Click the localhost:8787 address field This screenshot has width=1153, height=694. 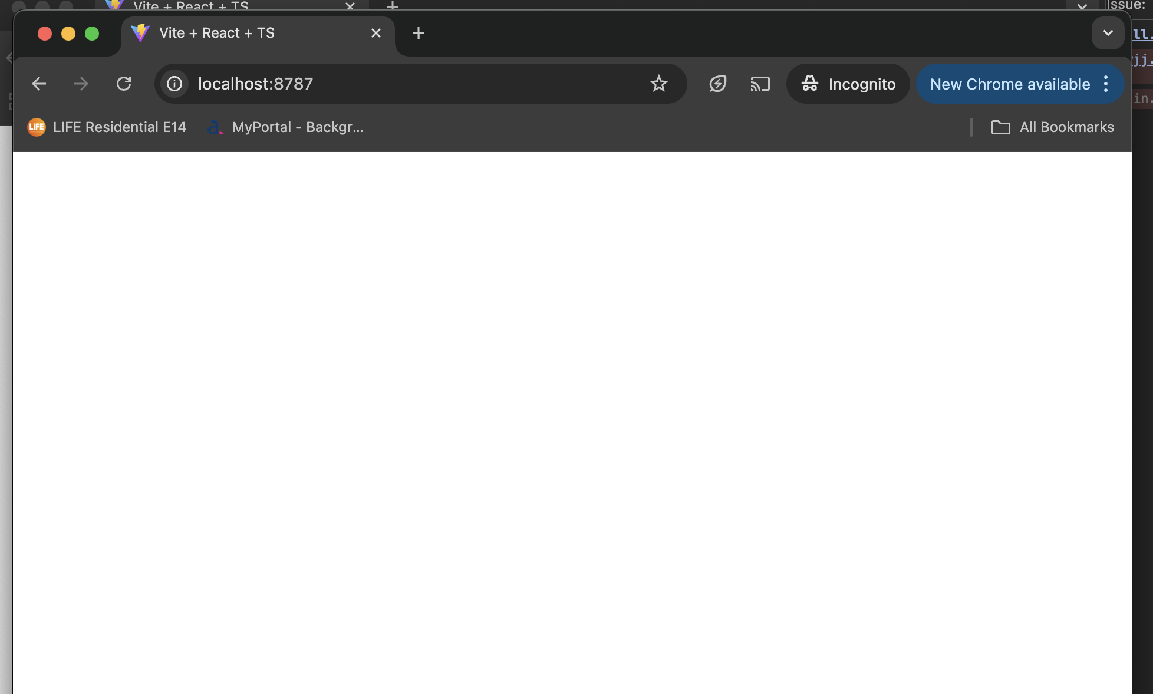pos(413,84)
